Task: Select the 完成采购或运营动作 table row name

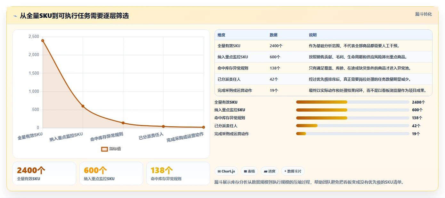Action: (235, 91)
